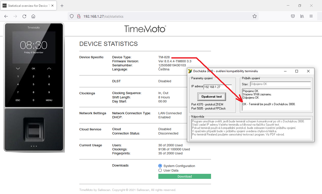This screenshot has width=322, height=194.
Task: Open a new browser tab
Action: click(62, 6)
